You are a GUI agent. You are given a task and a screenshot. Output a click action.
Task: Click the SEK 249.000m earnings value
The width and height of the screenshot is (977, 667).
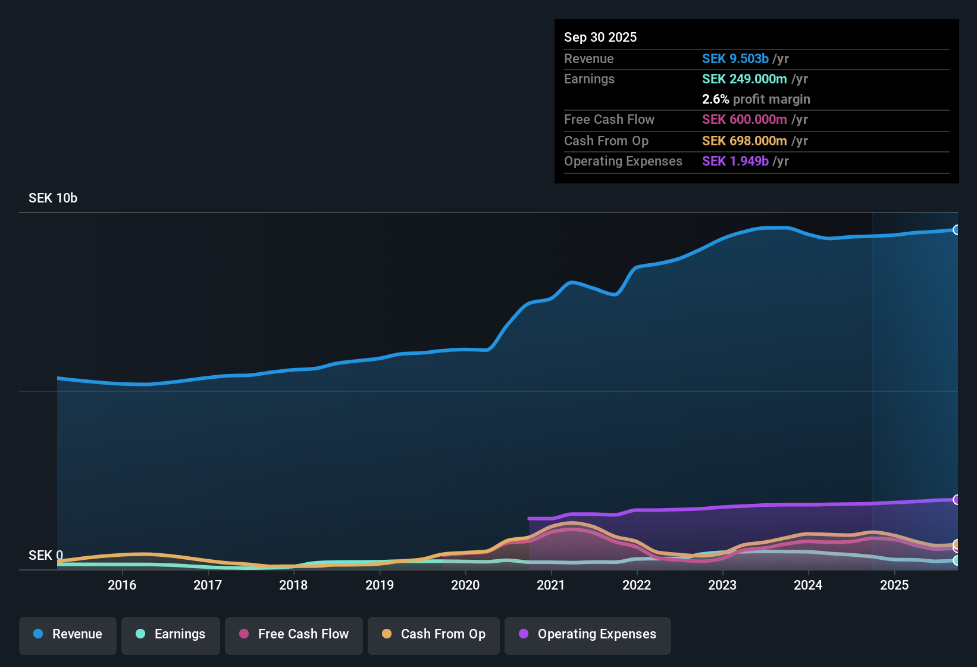[744, 79]
